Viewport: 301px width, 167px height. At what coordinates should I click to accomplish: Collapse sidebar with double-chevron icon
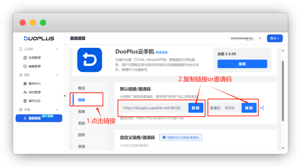(65, 96)
